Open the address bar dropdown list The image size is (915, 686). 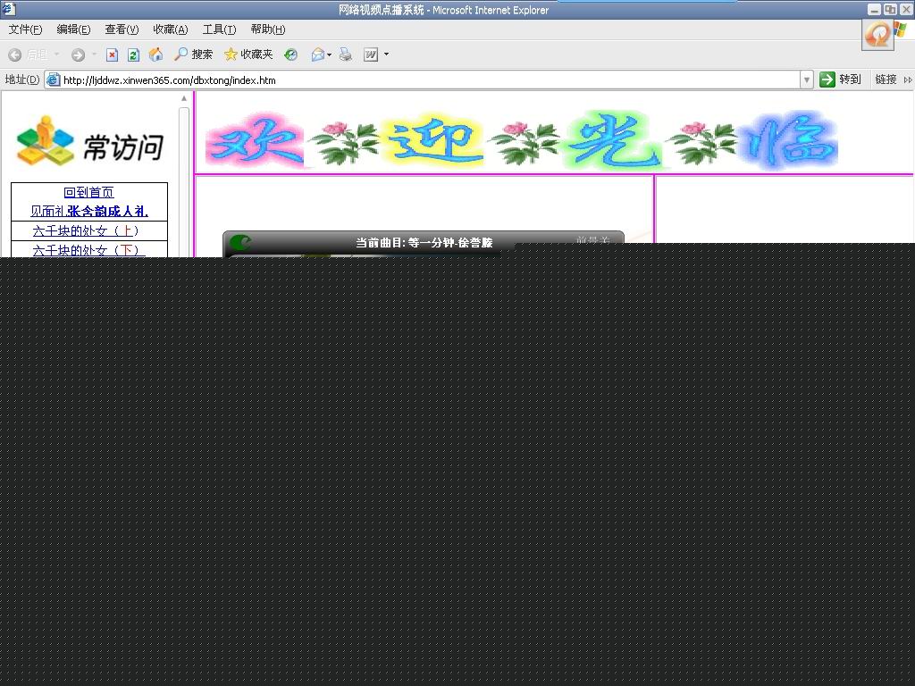coord(807,79)
